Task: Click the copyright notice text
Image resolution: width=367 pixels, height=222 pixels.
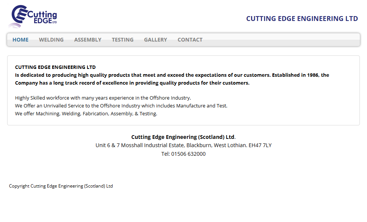Action: [61, 186]
